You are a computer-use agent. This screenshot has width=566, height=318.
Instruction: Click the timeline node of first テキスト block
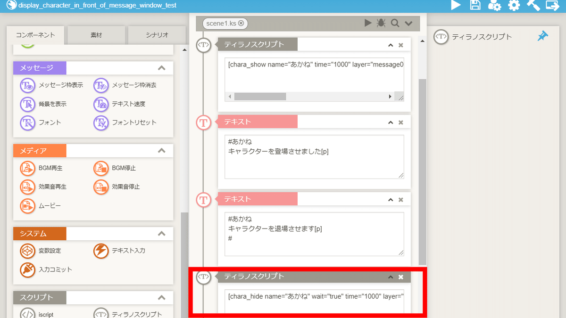[203, 122]
